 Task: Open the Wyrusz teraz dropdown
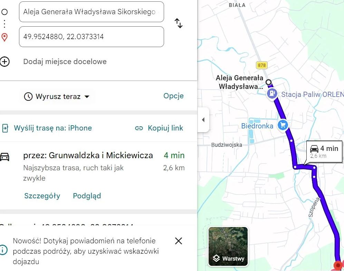(57, 97)
